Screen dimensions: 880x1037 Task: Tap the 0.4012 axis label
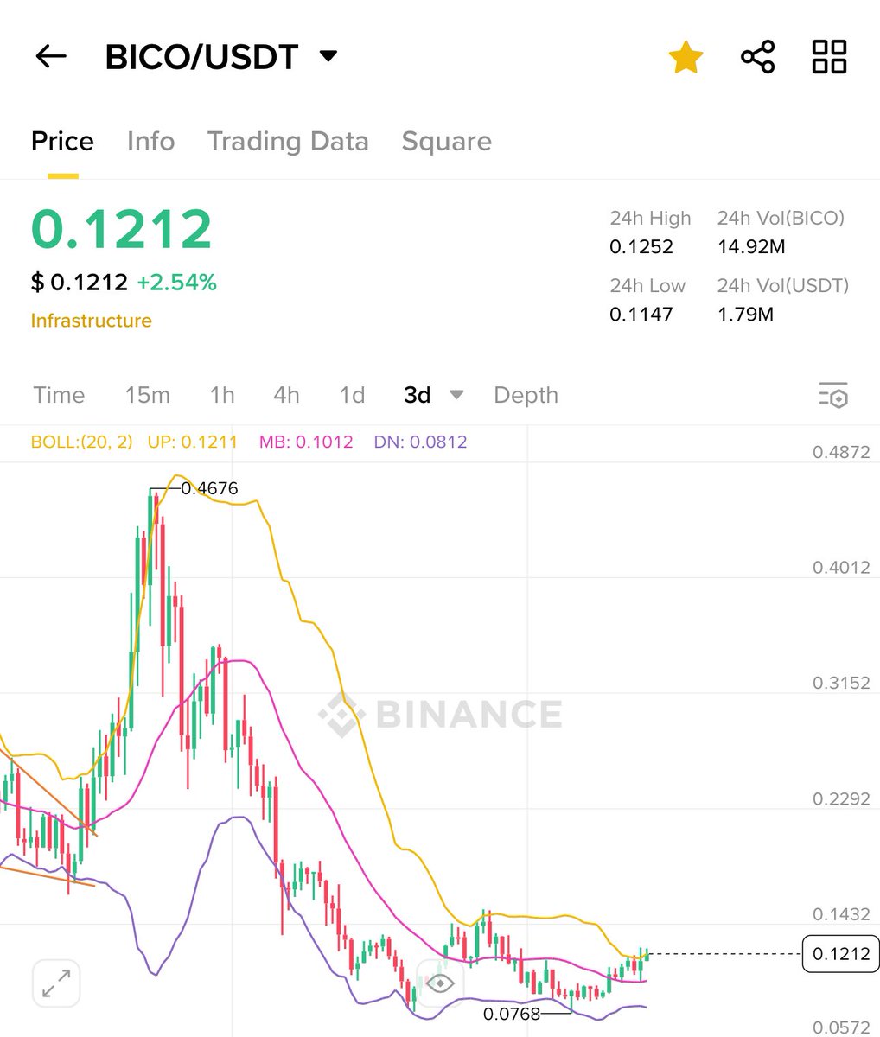pyautogui.click(x=841, y=568)
